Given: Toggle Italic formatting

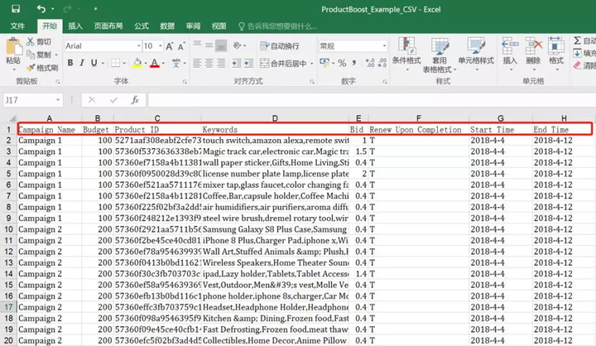Looking at the screenshot, I should [82, 63].
